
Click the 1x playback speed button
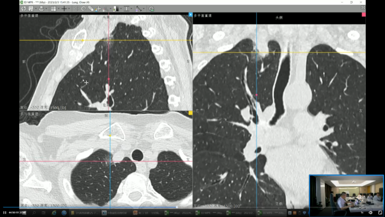(x=362, y=212)
